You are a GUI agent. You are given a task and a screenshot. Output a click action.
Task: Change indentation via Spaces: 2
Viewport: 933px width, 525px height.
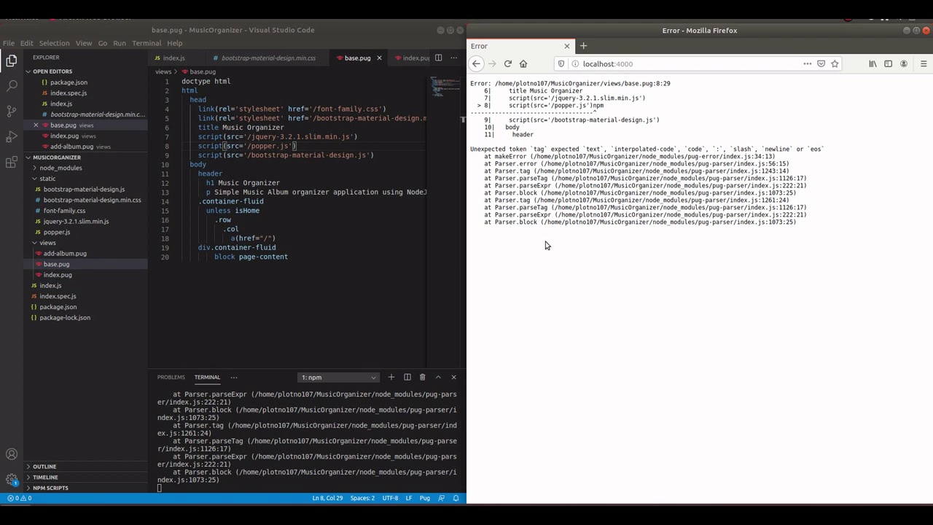pos(362,498)
